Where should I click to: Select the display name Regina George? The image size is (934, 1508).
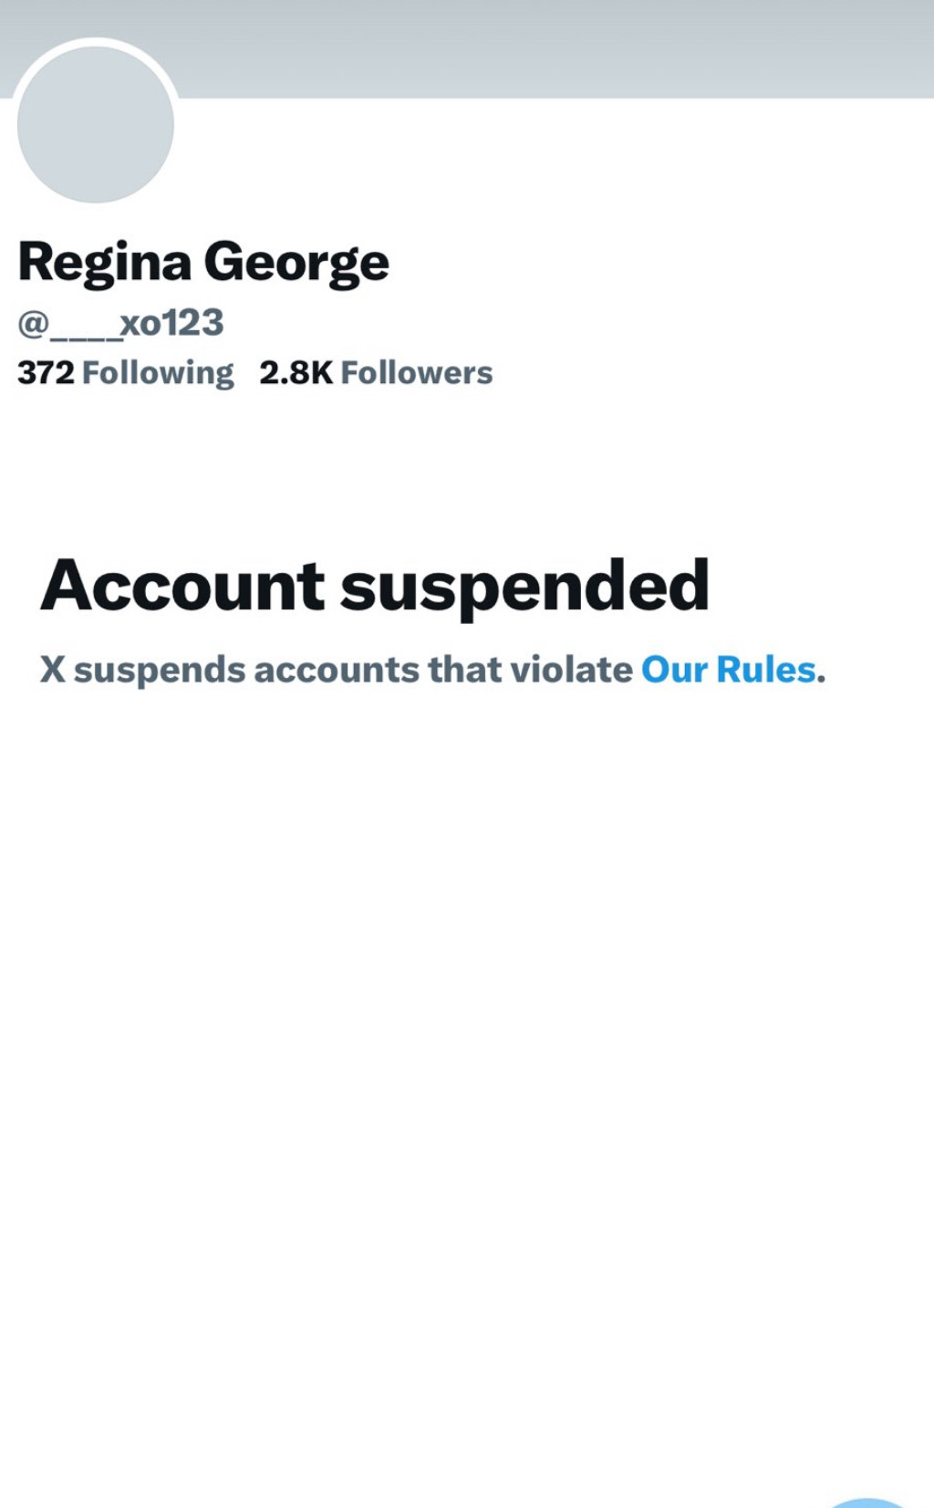(203, 263)
